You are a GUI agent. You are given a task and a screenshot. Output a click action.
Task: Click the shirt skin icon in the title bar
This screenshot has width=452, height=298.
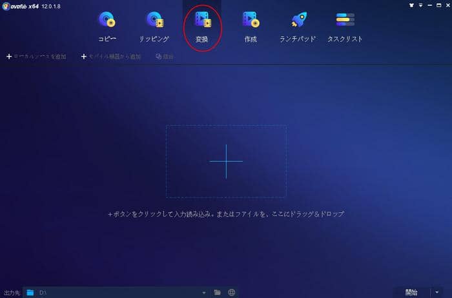pyautogui.click(x=412, y=5)
